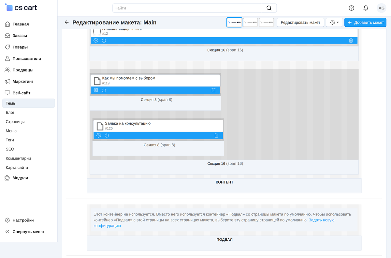Screen dimensions: 391x258
Task: Select the third layout thumbnail
Action: click(267, 23)
